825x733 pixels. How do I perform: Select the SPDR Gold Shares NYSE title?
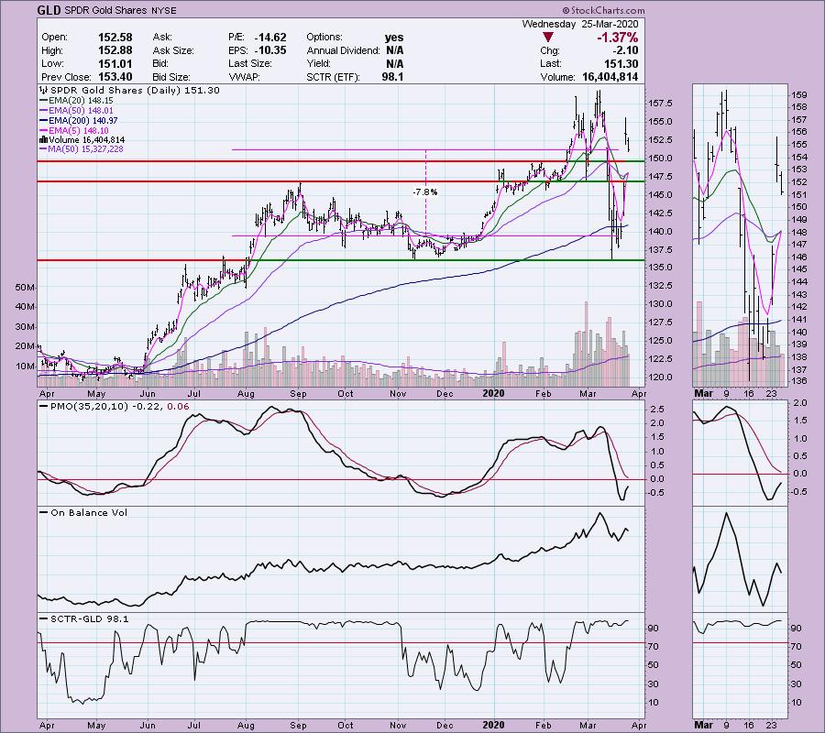click(120, 10)
